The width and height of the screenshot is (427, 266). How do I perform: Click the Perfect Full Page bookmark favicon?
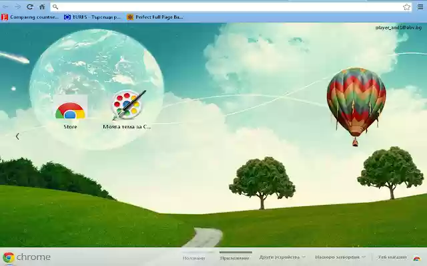[x=130, y=17]
